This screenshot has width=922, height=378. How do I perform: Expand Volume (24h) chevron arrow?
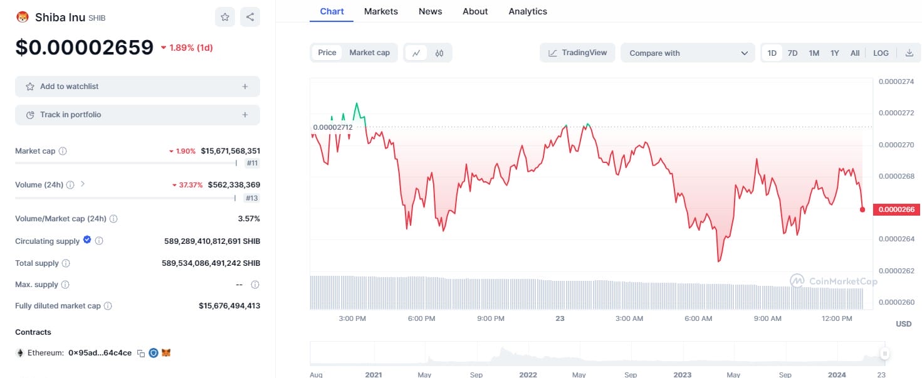(x=83, y=184)
